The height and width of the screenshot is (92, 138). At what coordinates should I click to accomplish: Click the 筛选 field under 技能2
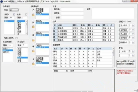25,18
